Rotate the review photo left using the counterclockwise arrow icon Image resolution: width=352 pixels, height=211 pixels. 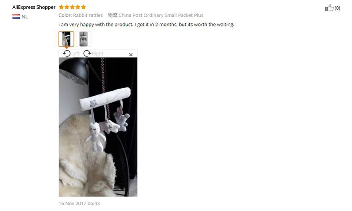click(x=67, y=53)
